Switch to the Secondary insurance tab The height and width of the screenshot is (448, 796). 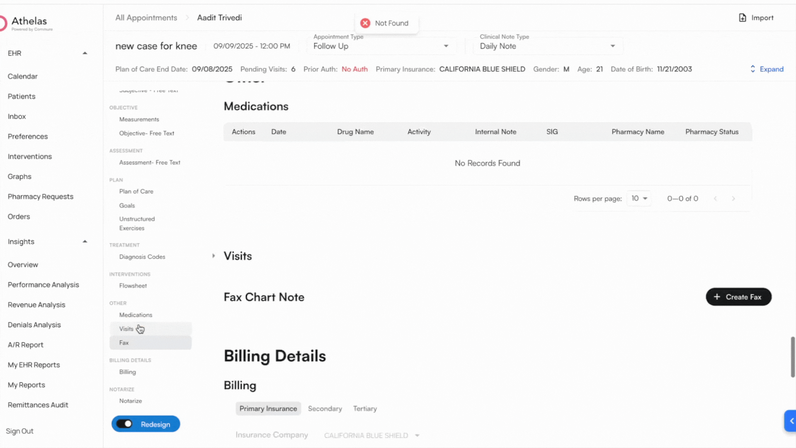[x=325, y=409]
